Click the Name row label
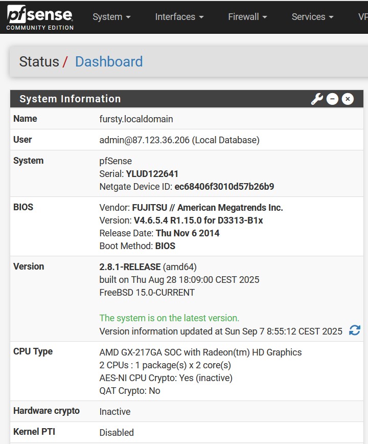Viewport: 368px width, 444px height. [25, 118]
